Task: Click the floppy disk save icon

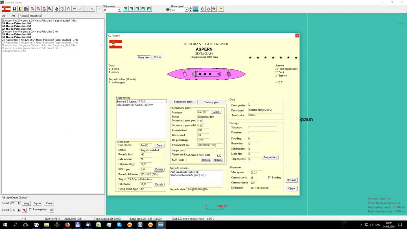Action: click(x=15, y=9)
